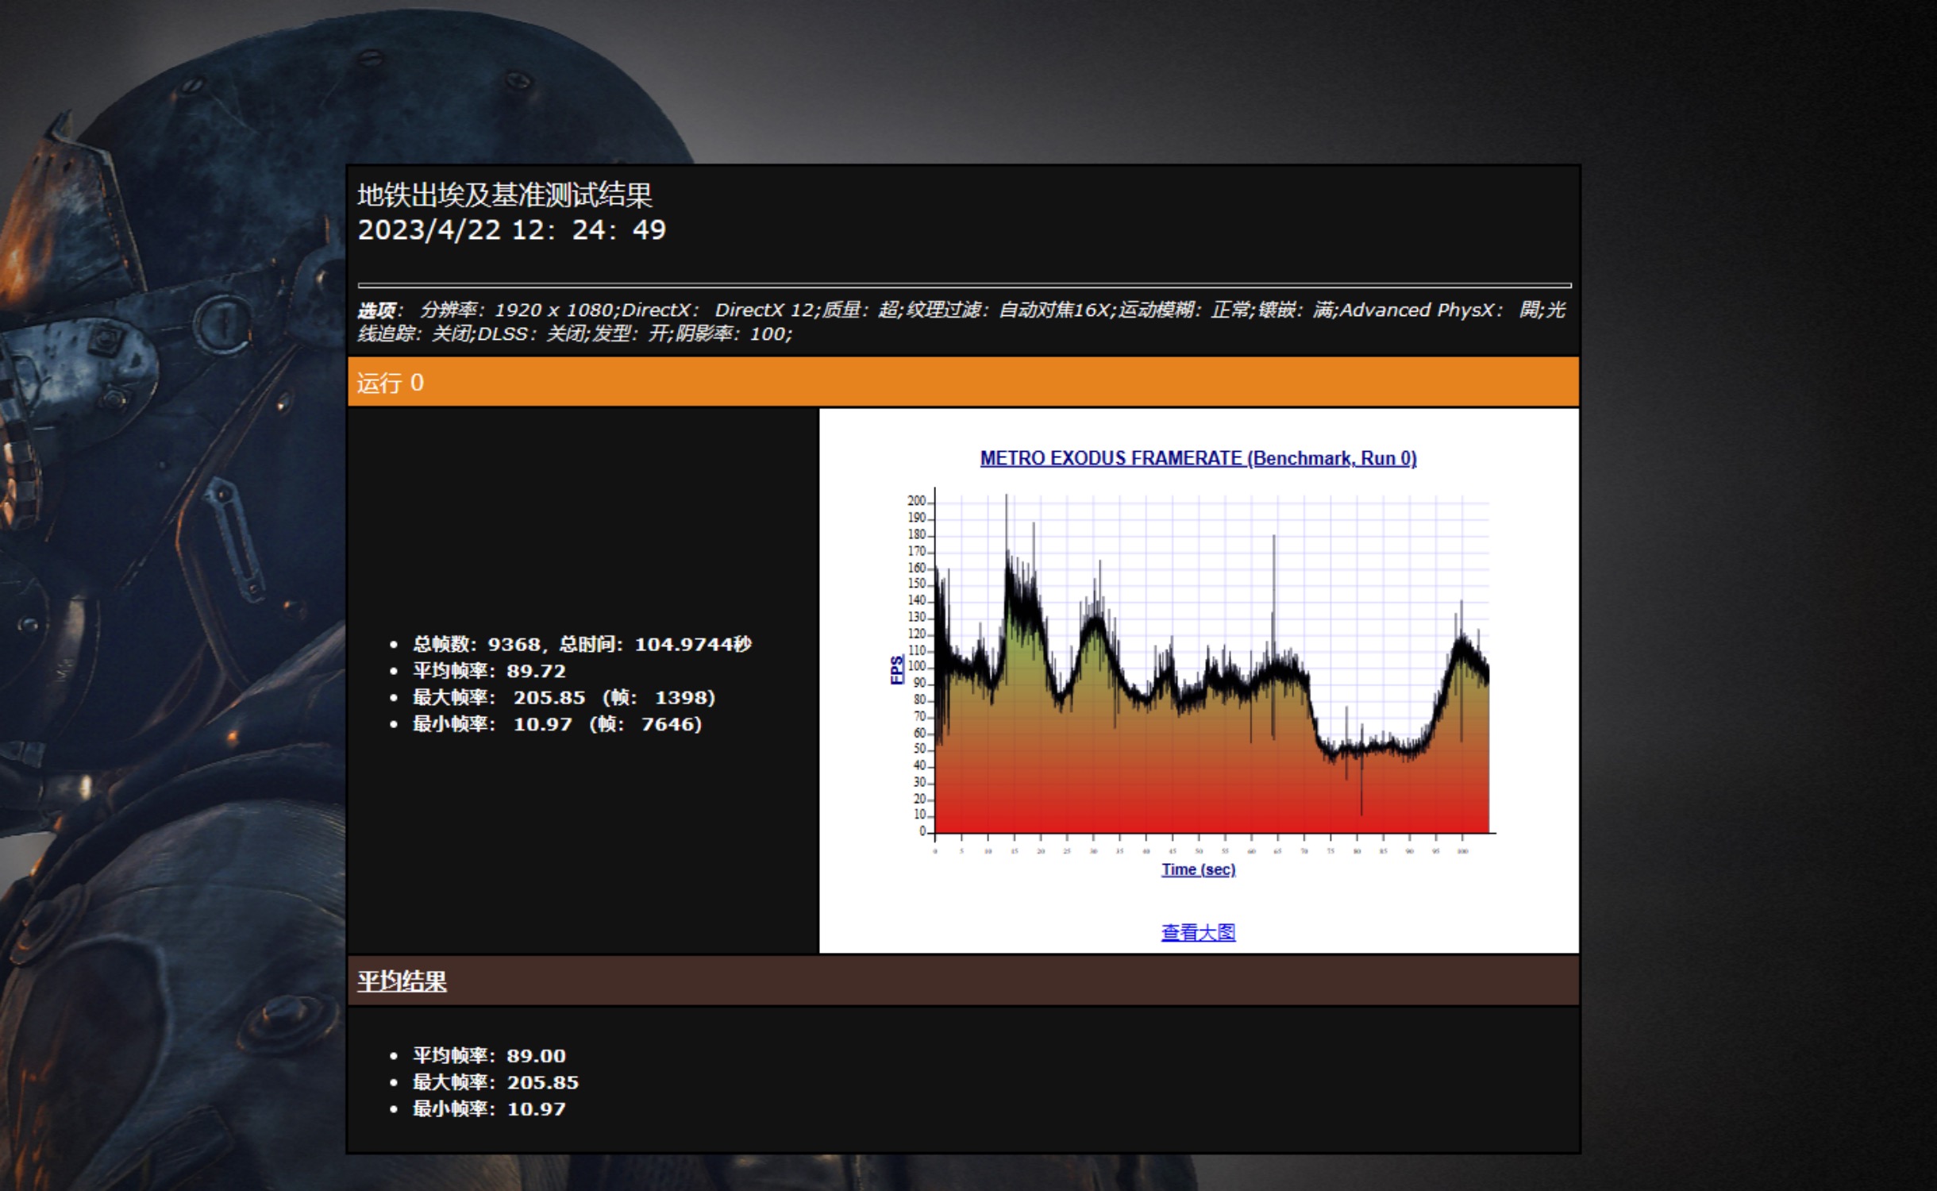Click the averaged 最小帧率 10.97 result
This screenshot has height=1191, width=1937.
point(489,1108)
